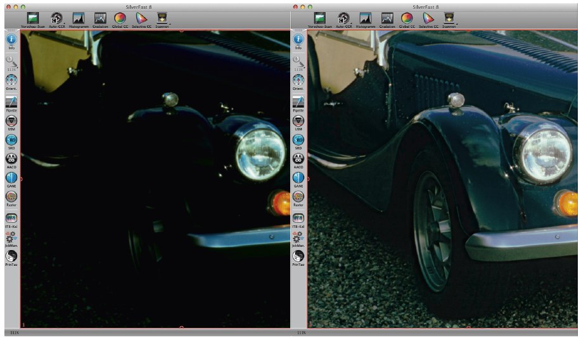
Task: Expand the Scannen dropdown arrow in the right window
Action: pyautogui.click(x=457, y=23)
